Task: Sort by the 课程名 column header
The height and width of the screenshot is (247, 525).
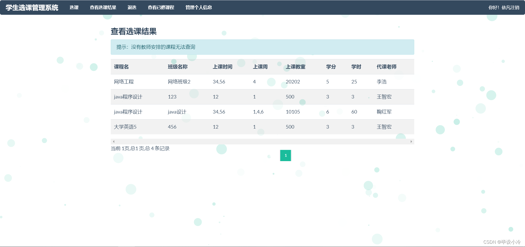Action: pos(121,67)
